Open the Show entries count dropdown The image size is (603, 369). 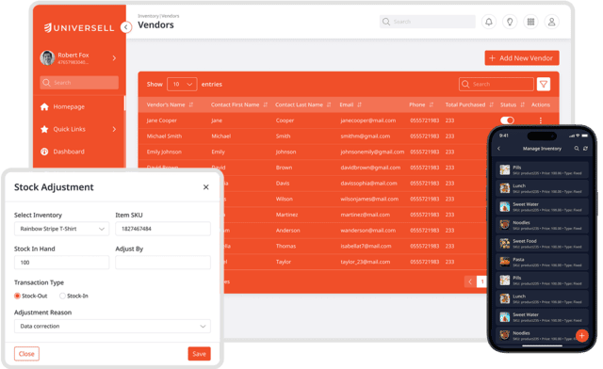182,84
